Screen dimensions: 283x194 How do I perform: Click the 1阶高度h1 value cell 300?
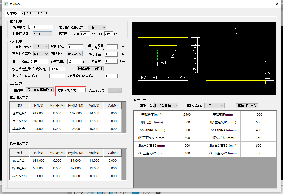[x=187, y=122]
